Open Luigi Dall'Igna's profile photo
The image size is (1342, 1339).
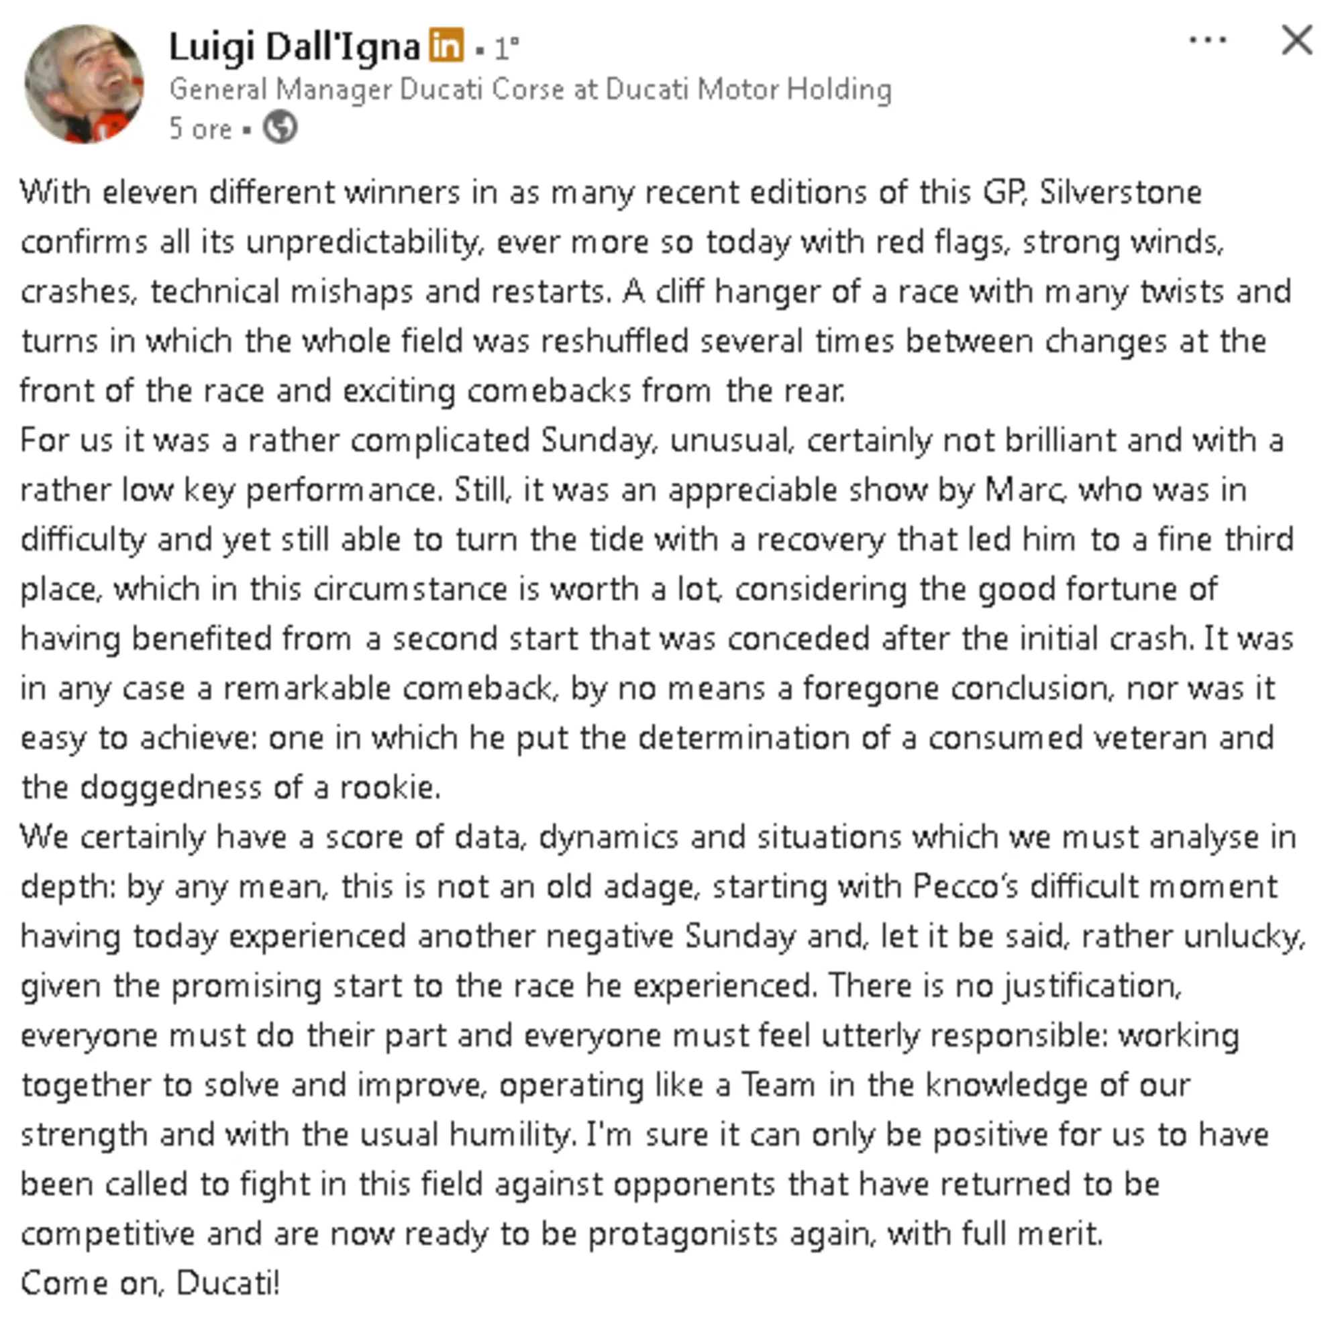[x=84, y=84]
